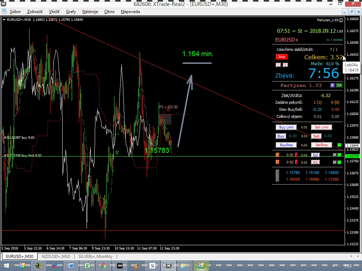
Task: Click the red Stop button
Action: 281,57
